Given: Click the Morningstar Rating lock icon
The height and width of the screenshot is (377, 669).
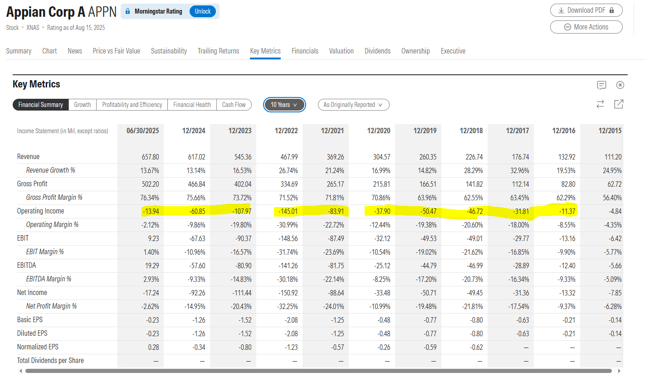Looking at the screenshot, I should (127, 11).
